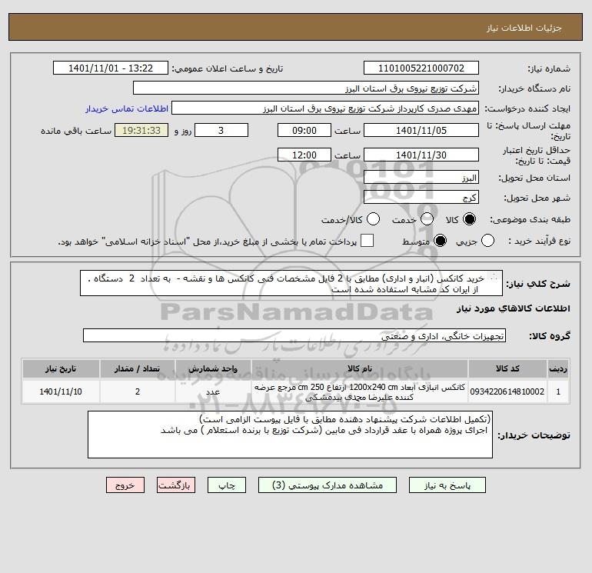
Task: Click the پاسخ به نیاز button
Action: coord(447,485)
